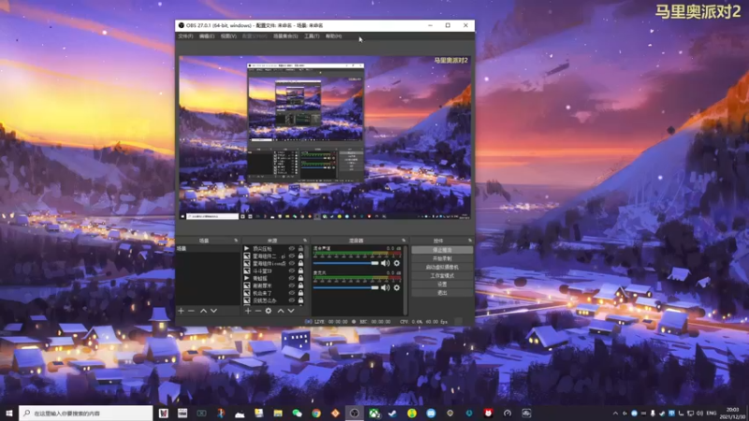Toggle lock on the 机会来了 source
The height and width of the screenshot is (421, 749).
[x=301, y=293]
